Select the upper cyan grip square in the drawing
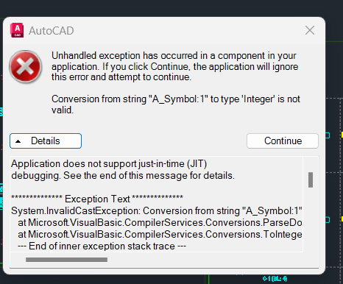Viewport: 343px width, 284px height. 328,135
